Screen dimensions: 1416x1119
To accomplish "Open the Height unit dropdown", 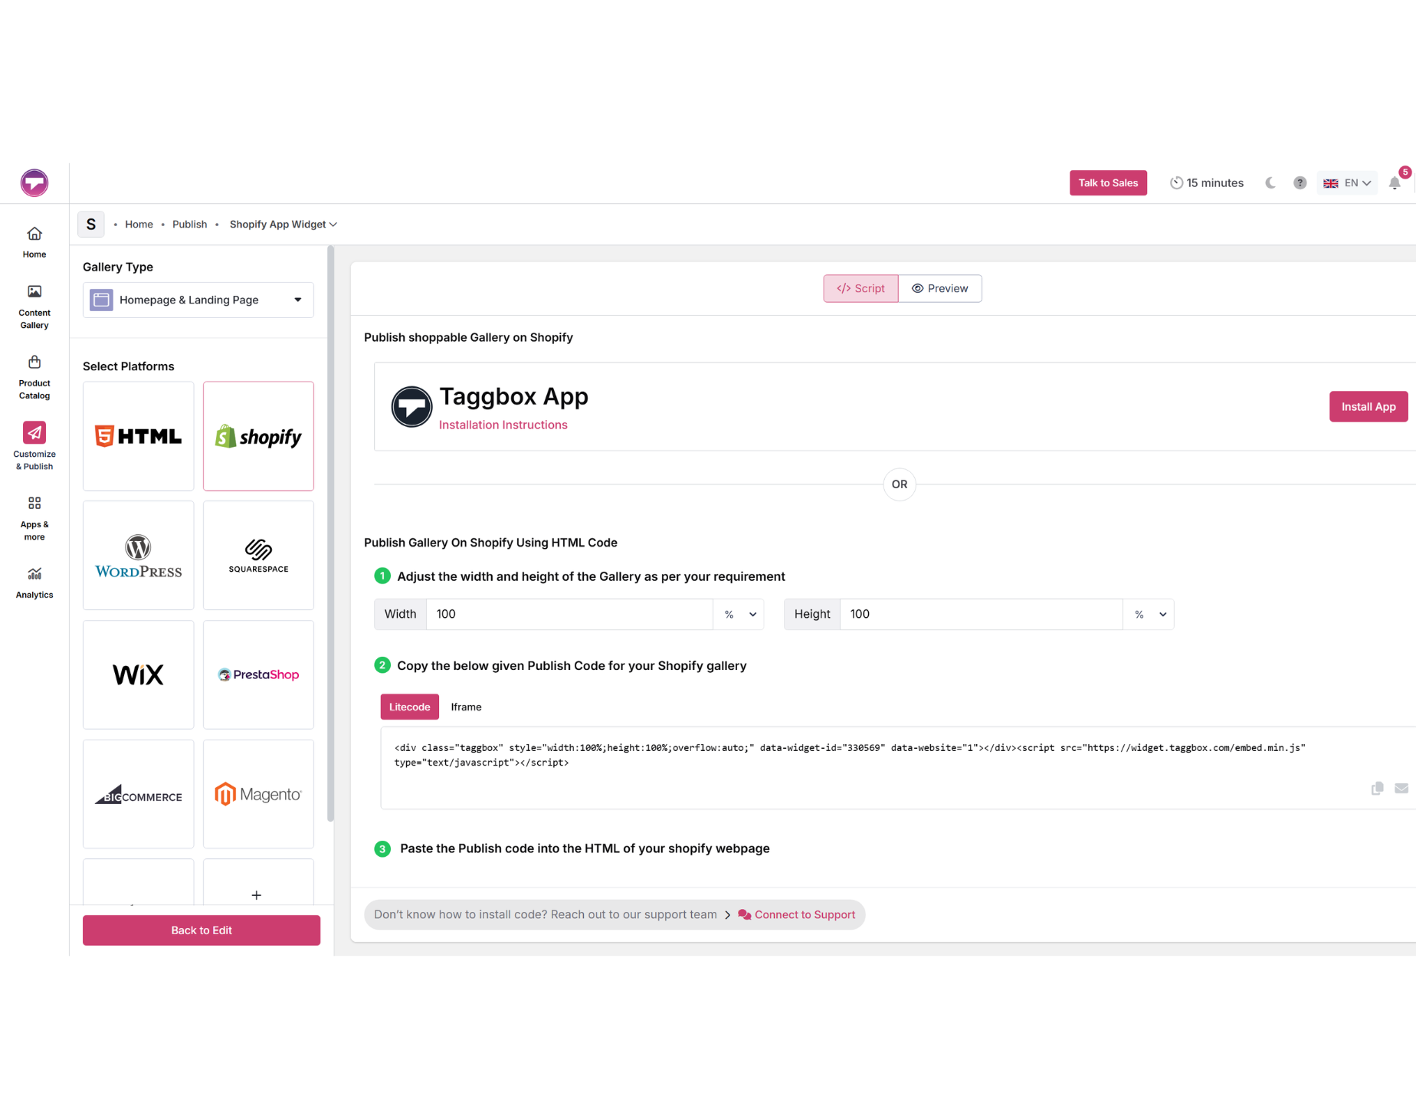I will pyautogui.click(x=1149, y=614).
